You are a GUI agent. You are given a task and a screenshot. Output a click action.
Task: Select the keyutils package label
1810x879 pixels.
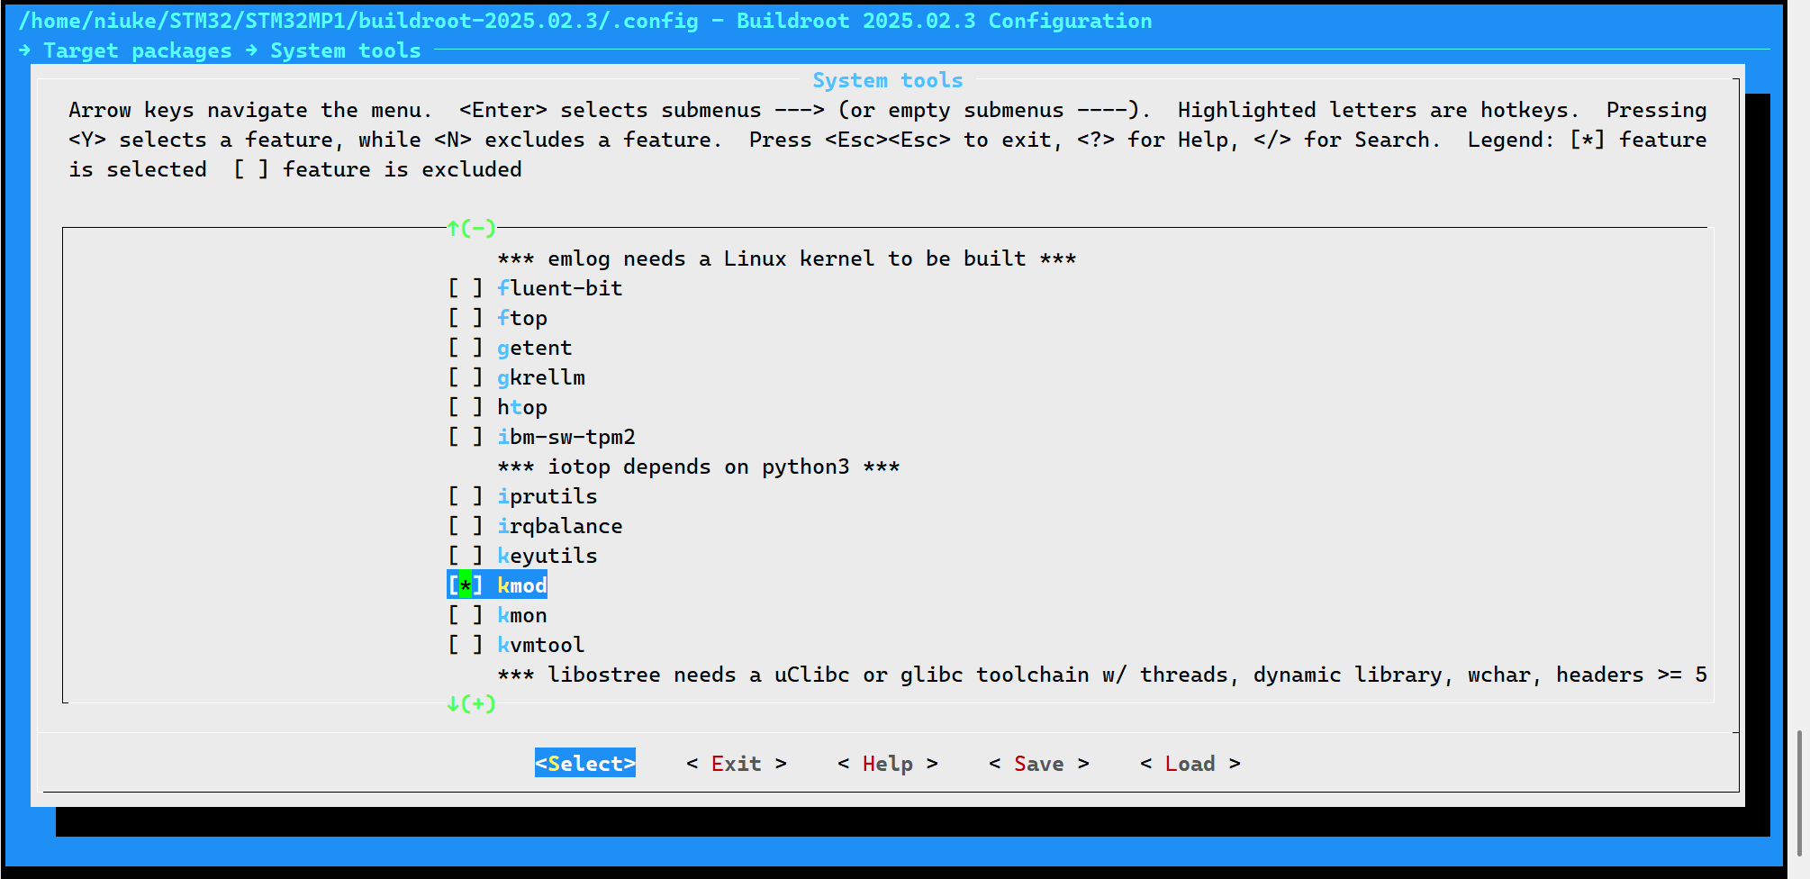(x=548, y=556)
